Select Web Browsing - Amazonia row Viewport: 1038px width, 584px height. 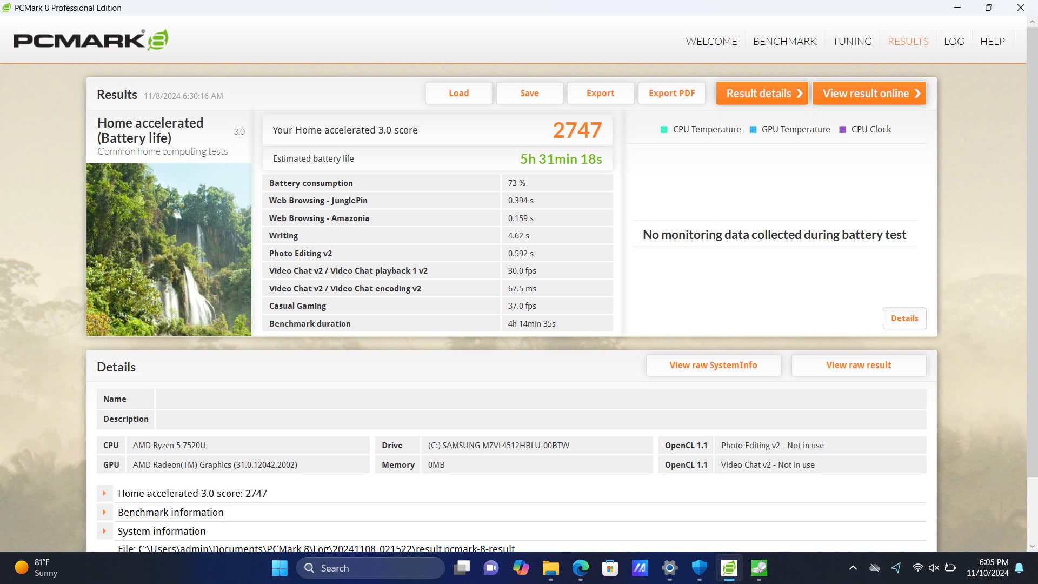pyautogui.click(x=437, y=218)
